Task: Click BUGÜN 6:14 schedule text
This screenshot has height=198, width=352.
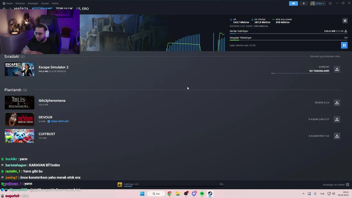Action: coord(322,103)
